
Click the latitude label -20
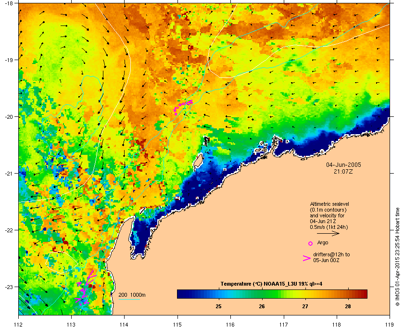(9, 117)
